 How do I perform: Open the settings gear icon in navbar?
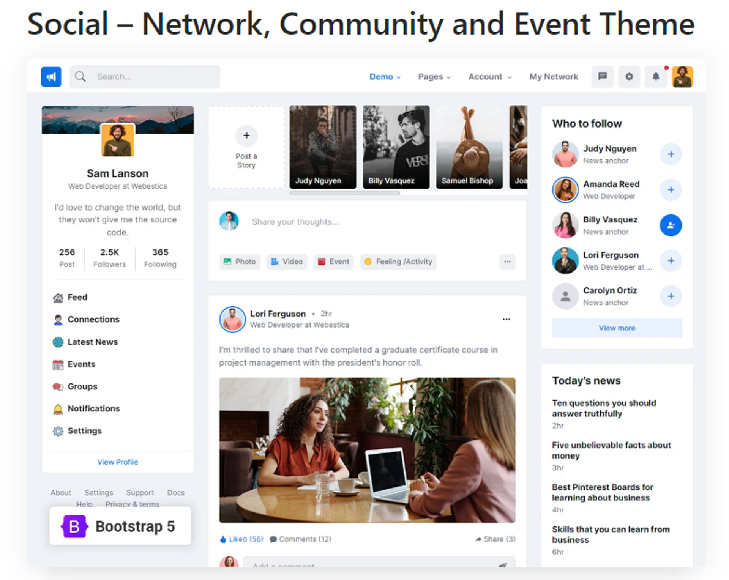pyautogui.click(x=629, y=77)
